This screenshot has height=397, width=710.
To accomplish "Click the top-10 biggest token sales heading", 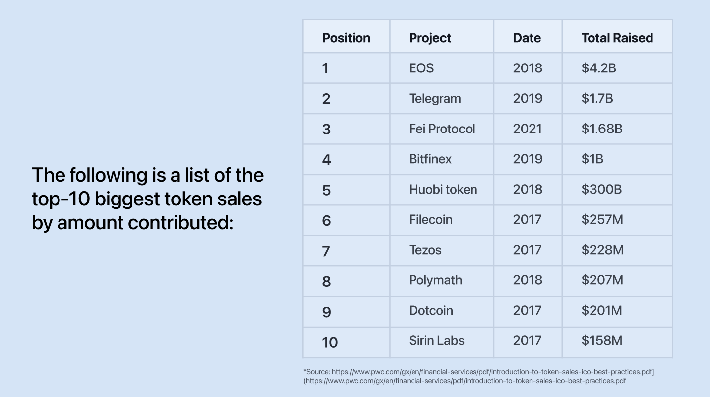I will click(148, 199).
